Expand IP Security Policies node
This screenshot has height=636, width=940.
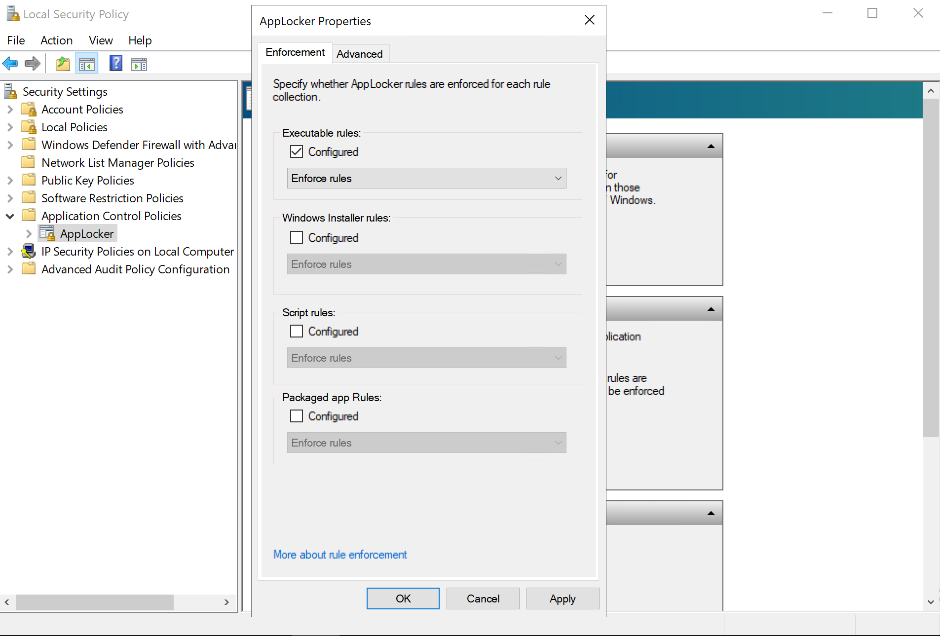click(10, 252)
